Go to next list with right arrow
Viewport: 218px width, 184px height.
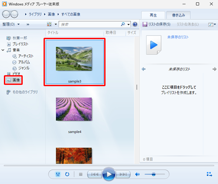(215, 69)
